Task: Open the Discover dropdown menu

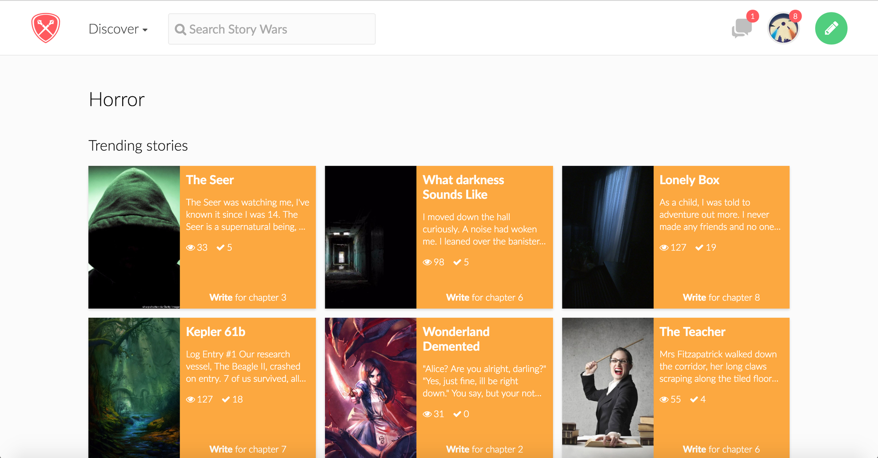Action: pyautogui.click(x=118, y=29)
